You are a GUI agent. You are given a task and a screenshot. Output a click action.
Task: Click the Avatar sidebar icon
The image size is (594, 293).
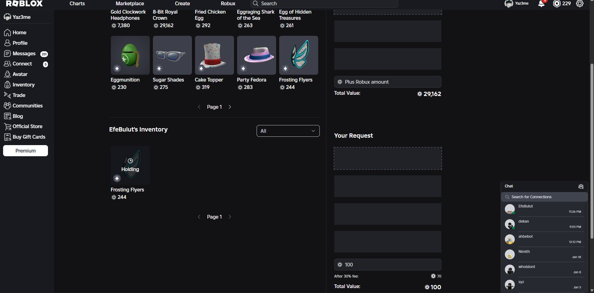coord(7,74)
